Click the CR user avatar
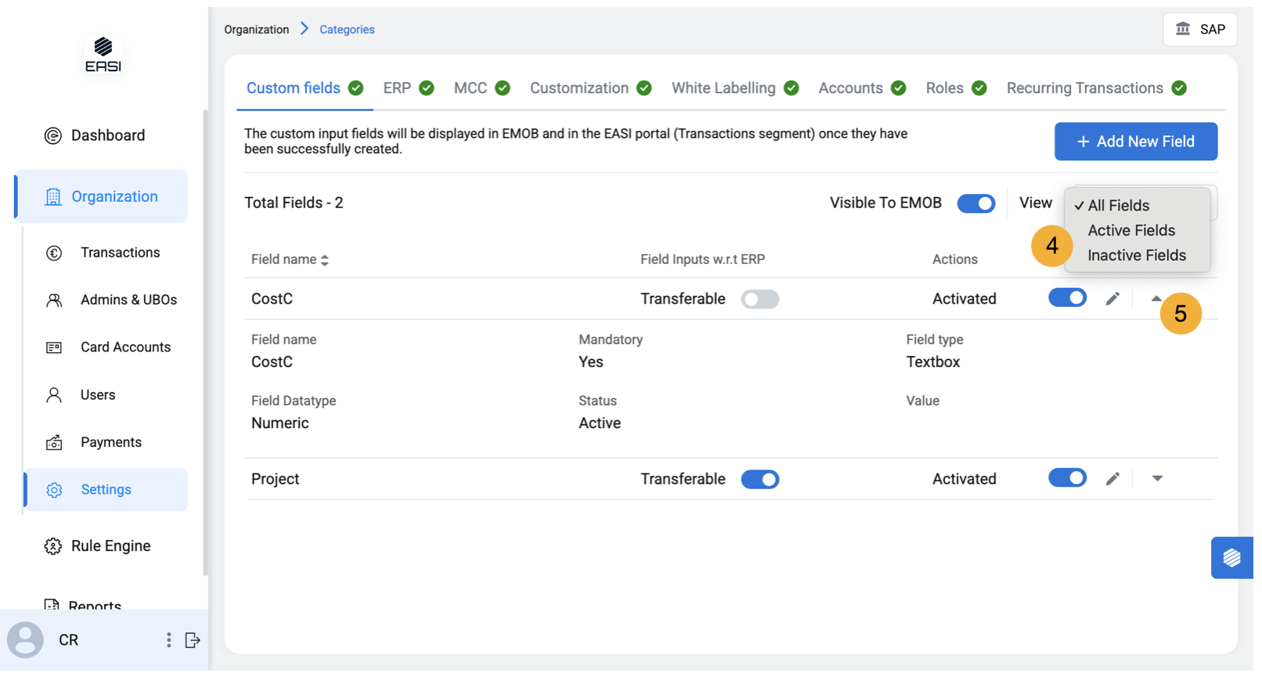Image resolution: width=1262 pixels, height=684 pixels. point(26,640)
